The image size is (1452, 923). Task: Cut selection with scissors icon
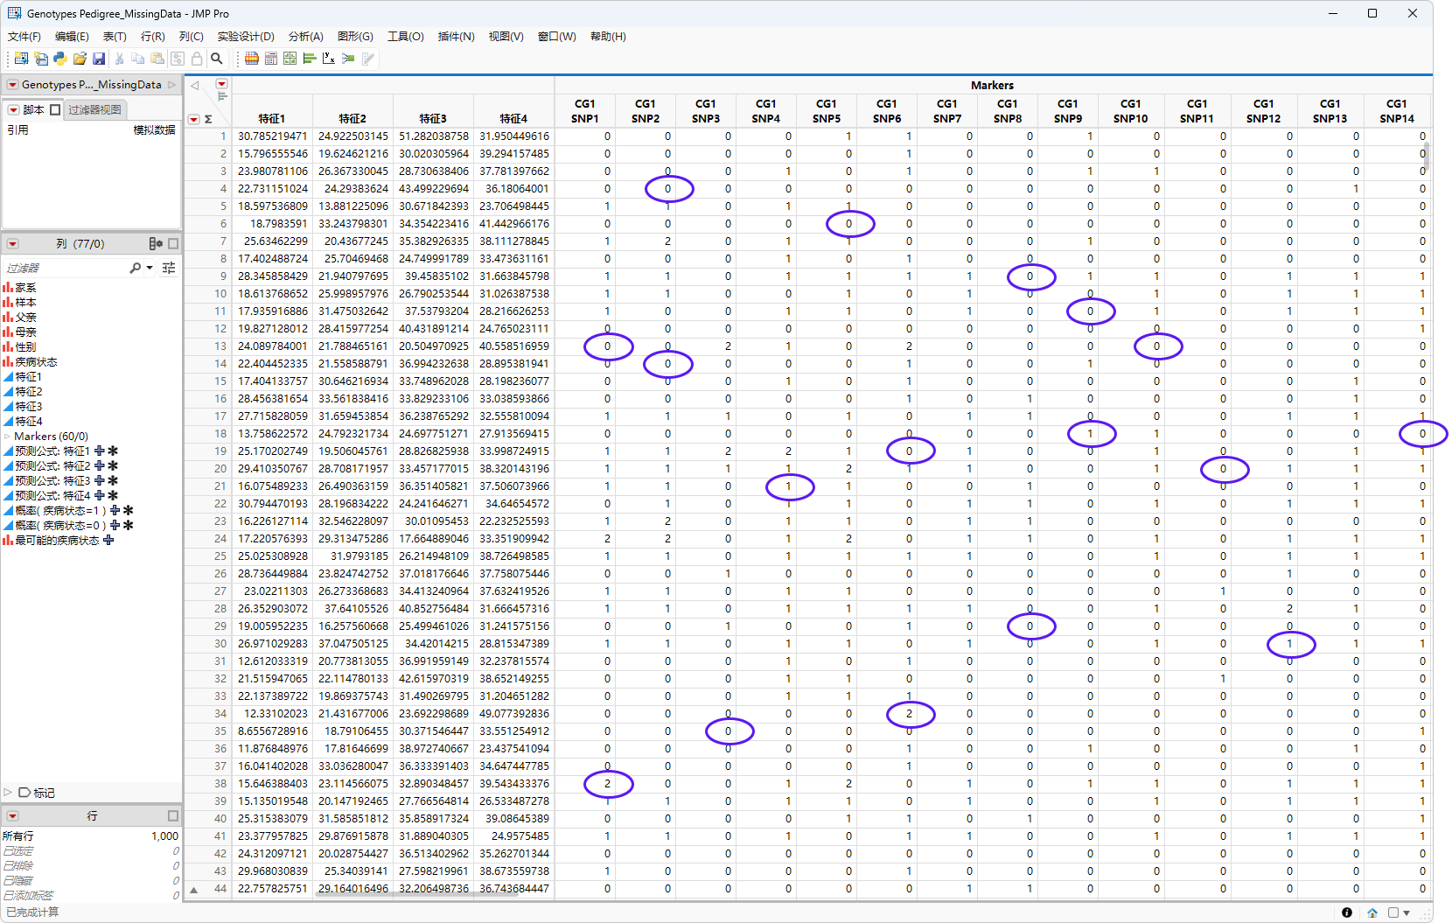(119, 59)
